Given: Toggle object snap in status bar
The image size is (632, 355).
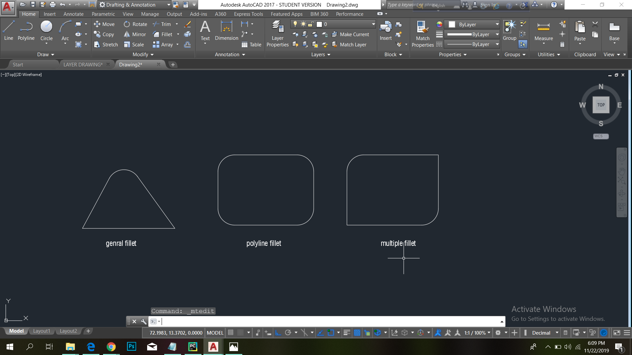Looking at the screenshot, I should coord(331,333).
